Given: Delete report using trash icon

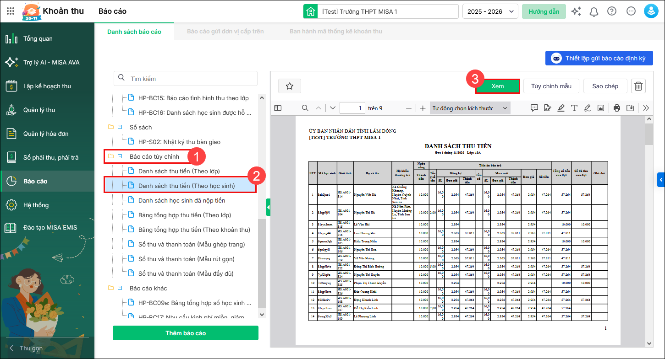Looking at the screenshot, I should [x=638, y=86].
